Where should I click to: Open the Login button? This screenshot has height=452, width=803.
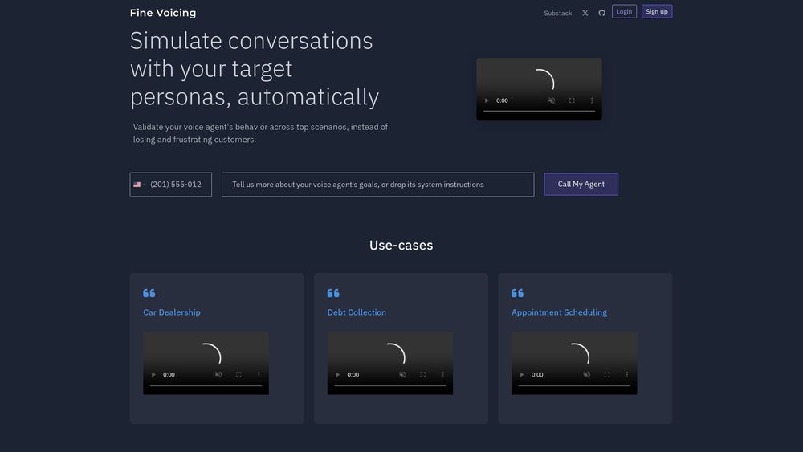(624, 12)
